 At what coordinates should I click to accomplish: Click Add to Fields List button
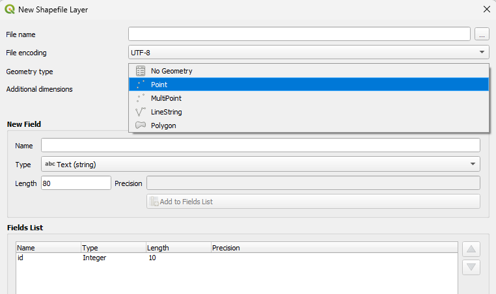pos(313,202)
